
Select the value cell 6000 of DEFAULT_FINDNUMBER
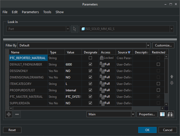pyautogui.click(x=73, y=65)
